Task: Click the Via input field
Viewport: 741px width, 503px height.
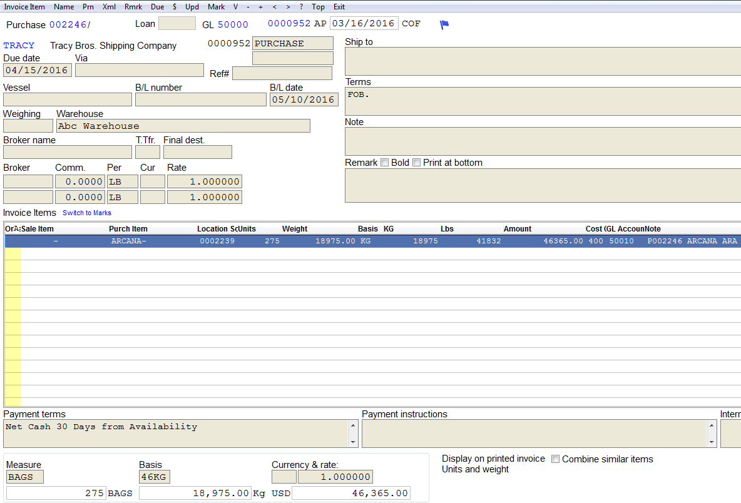Action: point(140,70)
